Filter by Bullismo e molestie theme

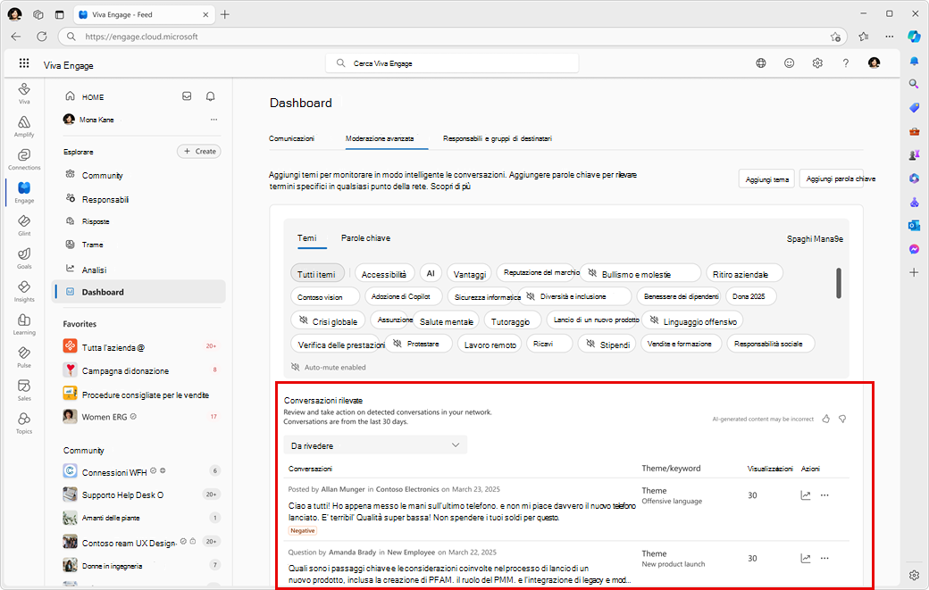(x=640, y=273)
